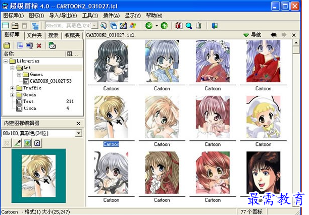Click the red gift box toolbar icon
Viewport: 309px width, 215px height.
179,26
